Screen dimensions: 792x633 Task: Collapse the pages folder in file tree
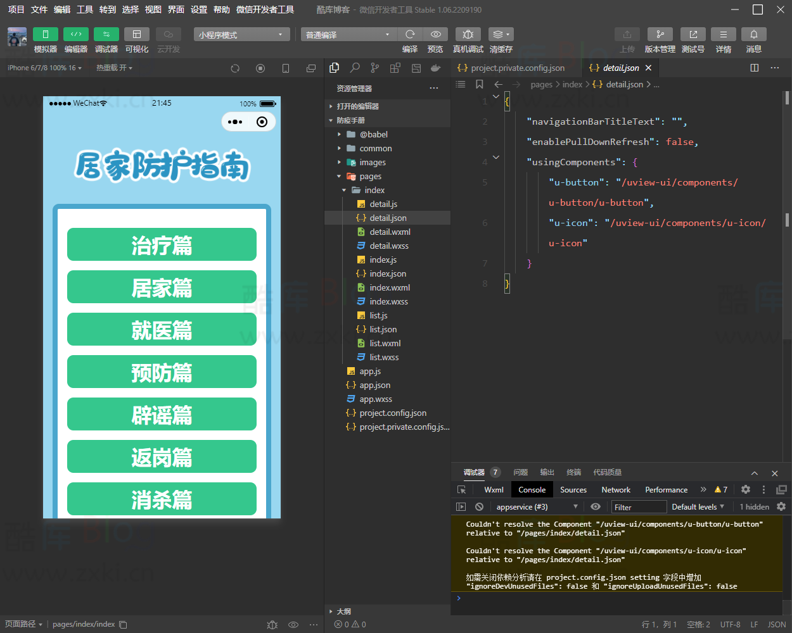(x=370, y=177)
